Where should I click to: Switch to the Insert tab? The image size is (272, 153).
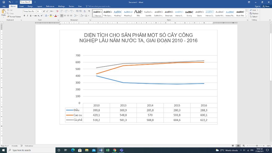(22, 6)
